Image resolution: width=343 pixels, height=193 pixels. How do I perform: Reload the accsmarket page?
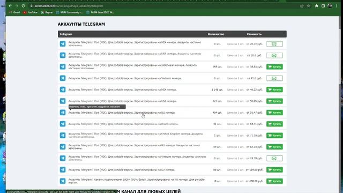point(23,6)
